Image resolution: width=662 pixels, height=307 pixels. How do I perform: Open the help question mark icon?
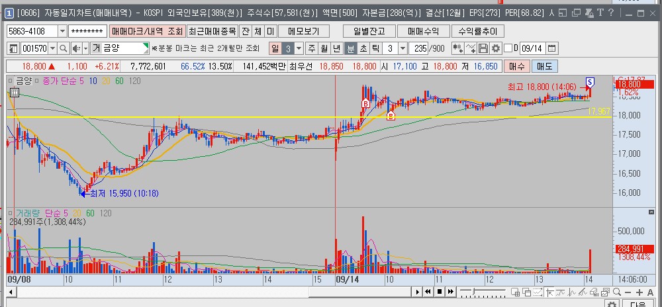point(610,13)
